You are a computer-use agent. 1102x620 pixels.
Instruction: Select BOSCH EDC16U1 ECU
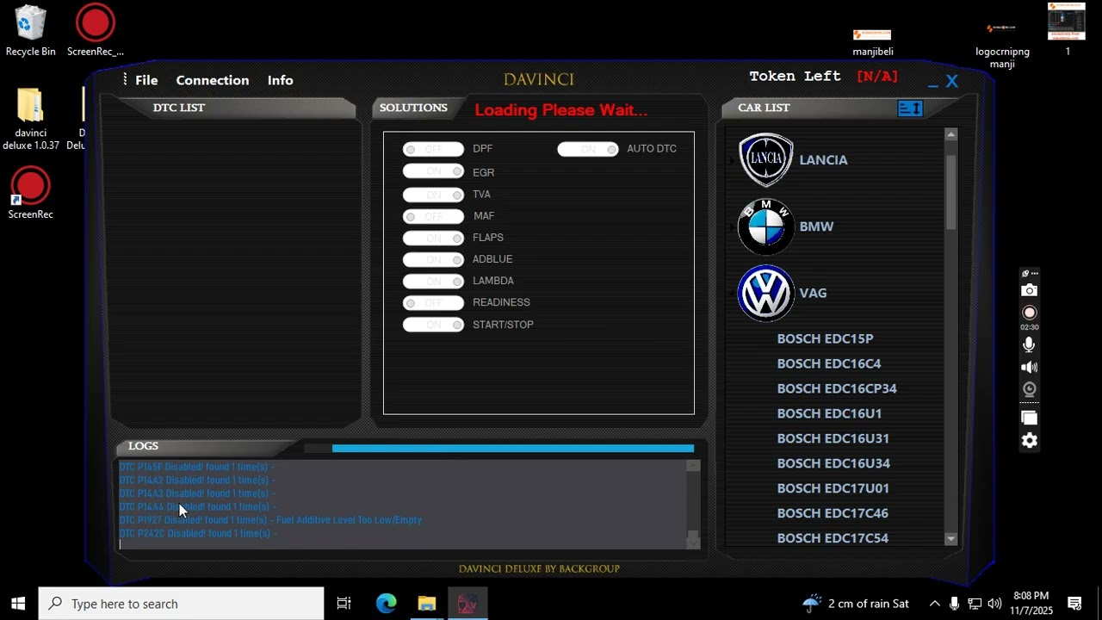829,413
